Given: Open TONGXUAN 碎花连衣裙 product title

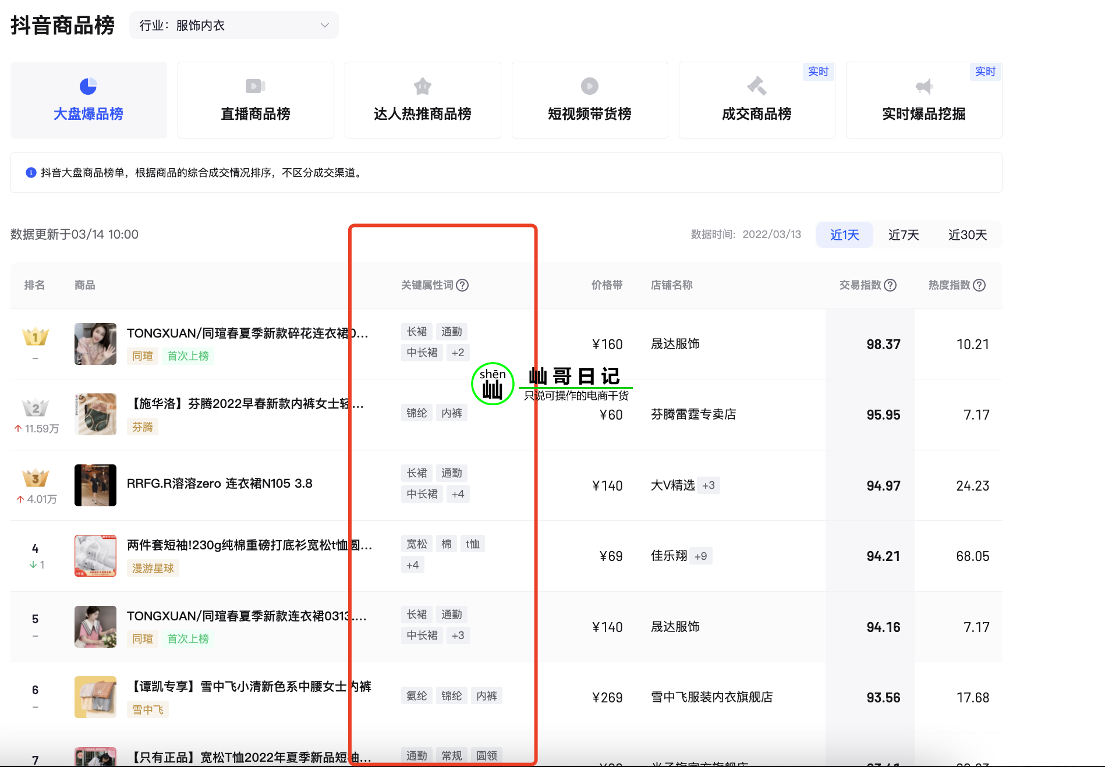Looking at the screenshot, I should [247, 333].
